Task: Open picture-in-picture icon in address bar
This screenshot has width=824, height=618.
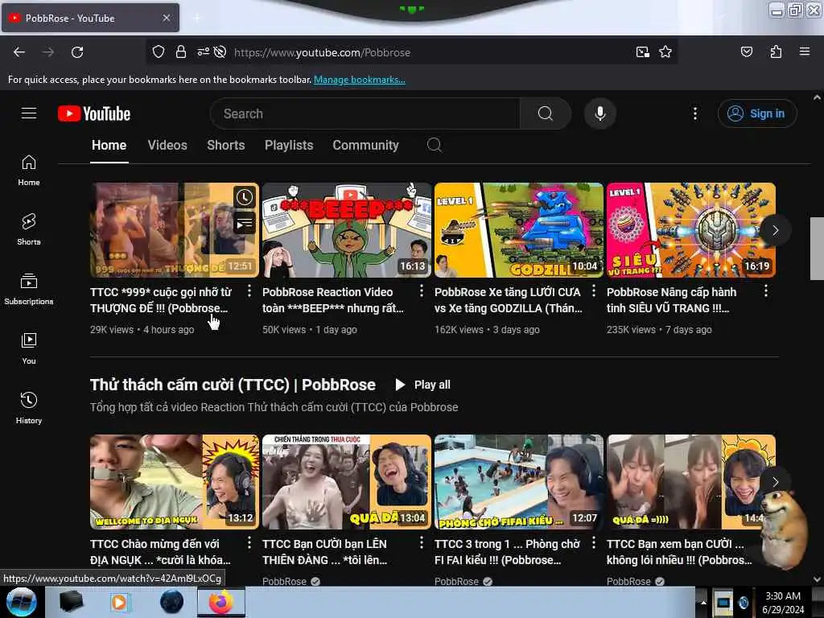Action: pos(642,52)
